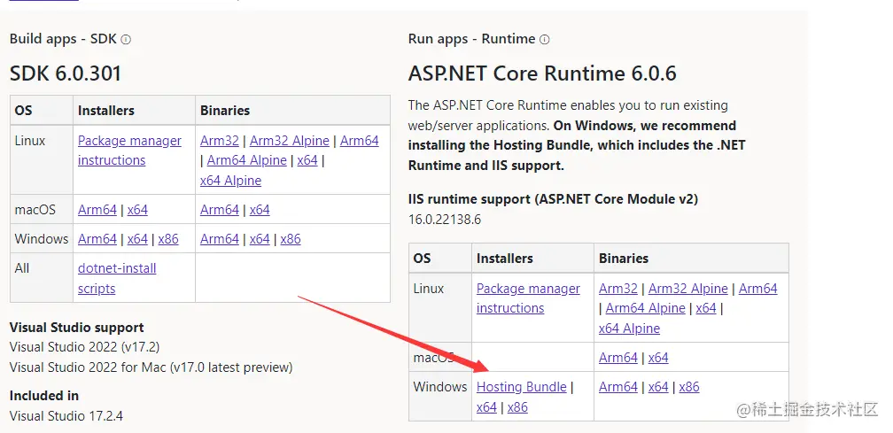Download SDK Linux Arm32 binary
893x433 pixels.
point(220,141)
